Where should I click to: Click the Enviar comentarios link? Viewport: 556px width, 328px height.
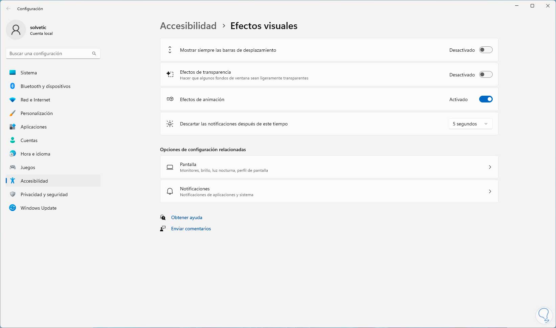coord(191,229)
